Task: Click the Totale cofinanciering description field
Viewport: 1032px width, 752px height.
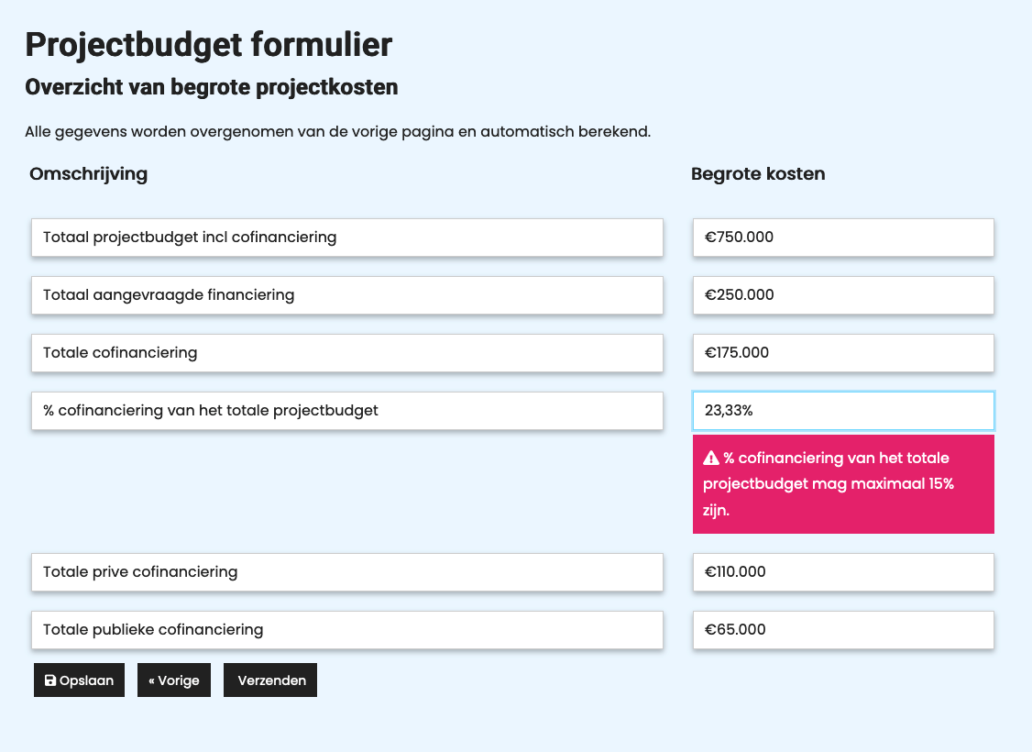Action: click(x=347, y=352)
